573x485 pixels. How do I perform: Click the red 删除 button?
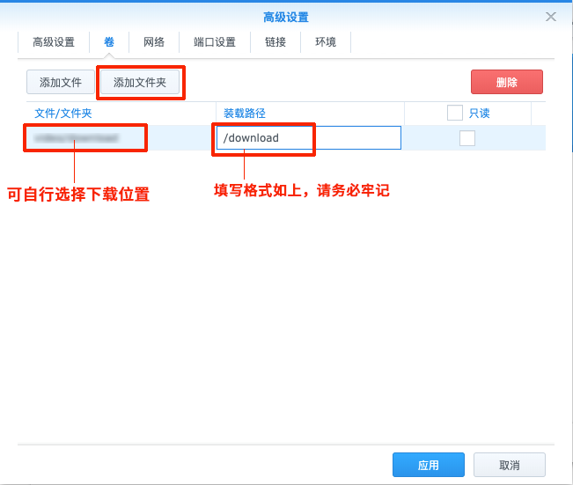507,82
